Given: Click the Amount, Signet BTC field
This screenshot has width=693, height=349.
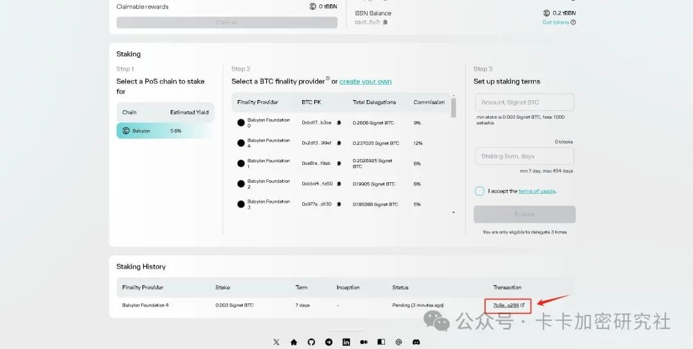Looking at the screenshot, I should click(x=524, y=102).
